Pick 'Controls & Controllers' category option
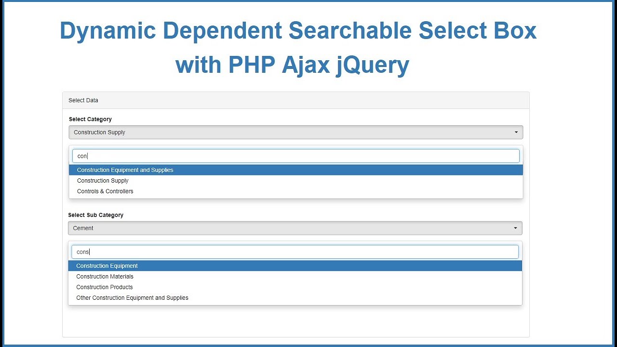This screenshot has width=617, height=347. click(x=295, y=191)
